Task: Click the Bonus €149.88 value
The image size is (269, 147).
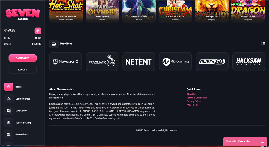Action: pyautogui.click(x=37, y=44)
